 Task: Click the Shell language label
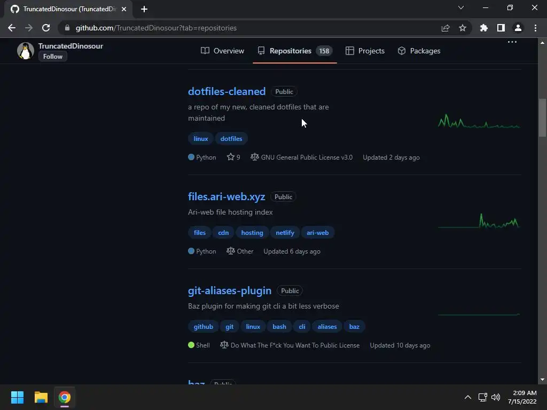coord(202,345)
